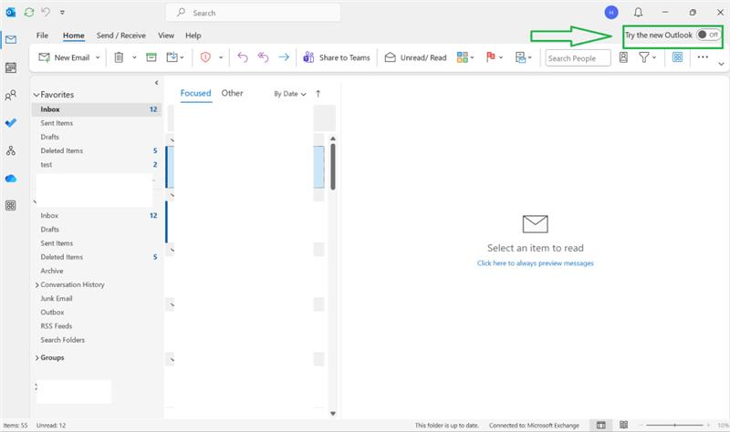
Task: Open the View ribbon tab
Action: [166, 36]
